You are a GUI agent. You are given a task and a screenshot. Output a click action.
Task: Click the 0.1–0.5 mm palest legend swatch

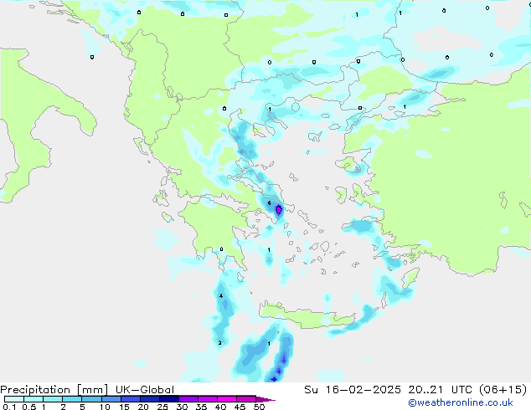pos(14,399)
